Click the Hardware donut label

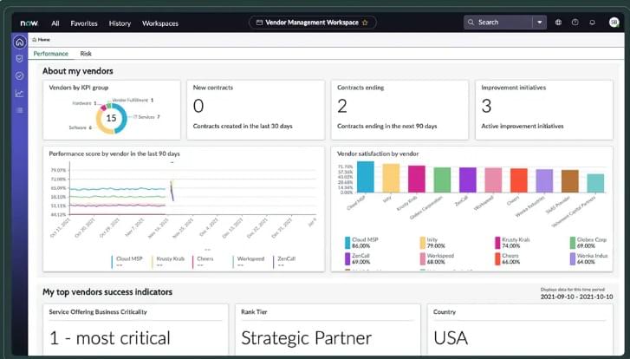(84, 103)
